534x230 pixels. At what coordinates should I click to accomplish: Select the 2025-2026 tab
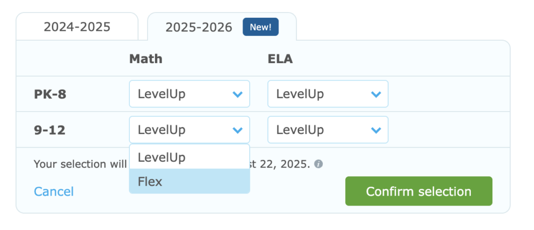point(222,27)
